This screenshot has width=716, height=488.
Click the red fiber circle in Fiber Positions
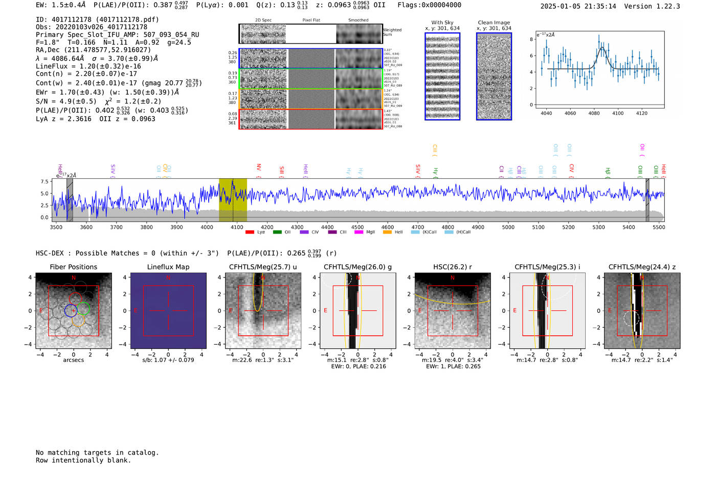click(x=75, y=299)
